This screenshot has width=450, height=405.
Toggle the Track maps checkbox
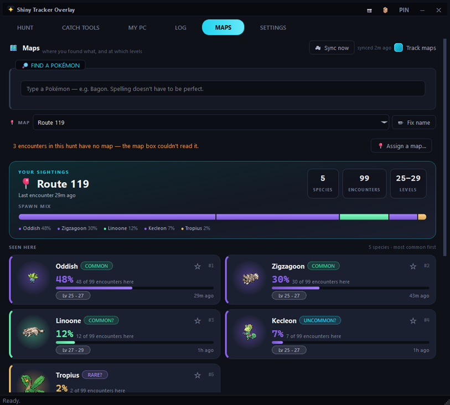click(399, 48)
